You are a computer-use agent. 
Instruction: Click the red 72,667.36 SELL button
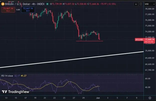[x=8, y=10]
